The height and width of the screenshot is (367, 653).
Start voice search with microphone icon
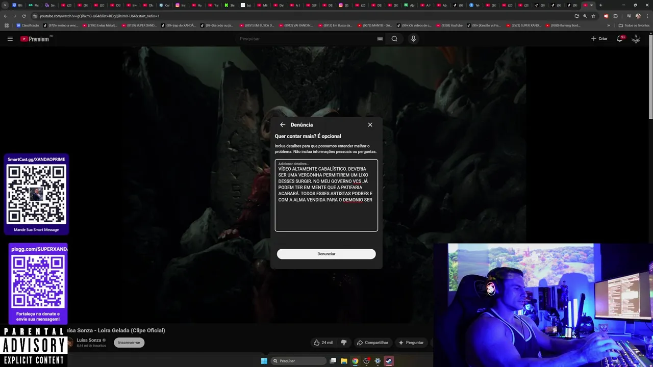tap(413, 39)
